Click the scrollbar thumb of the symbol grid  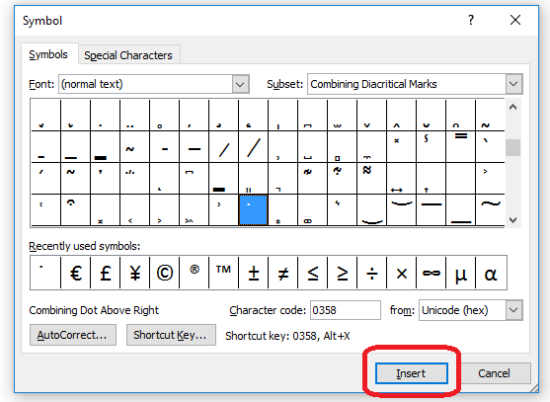(512, 147)
